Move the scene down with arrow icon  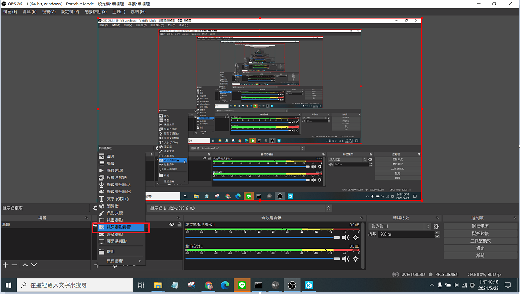pyautogui.click(x=33, y=265)
